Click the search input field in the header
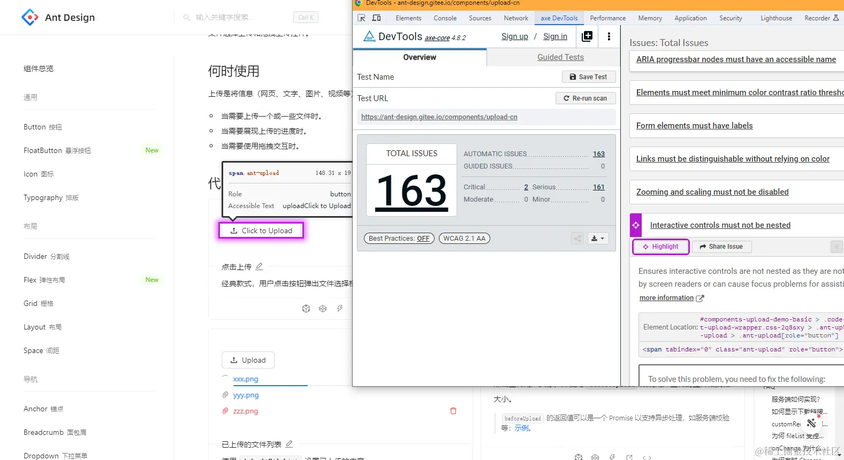The height and width of the screenshot is (460, 844). point(241,18)
